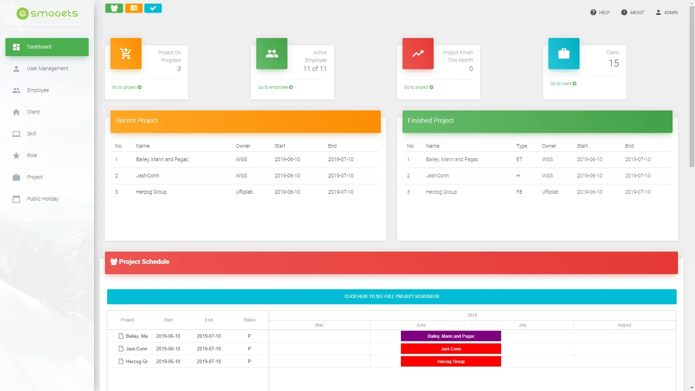
Task: Click the green group icon in the top toolbar
Action: (114, 8)
